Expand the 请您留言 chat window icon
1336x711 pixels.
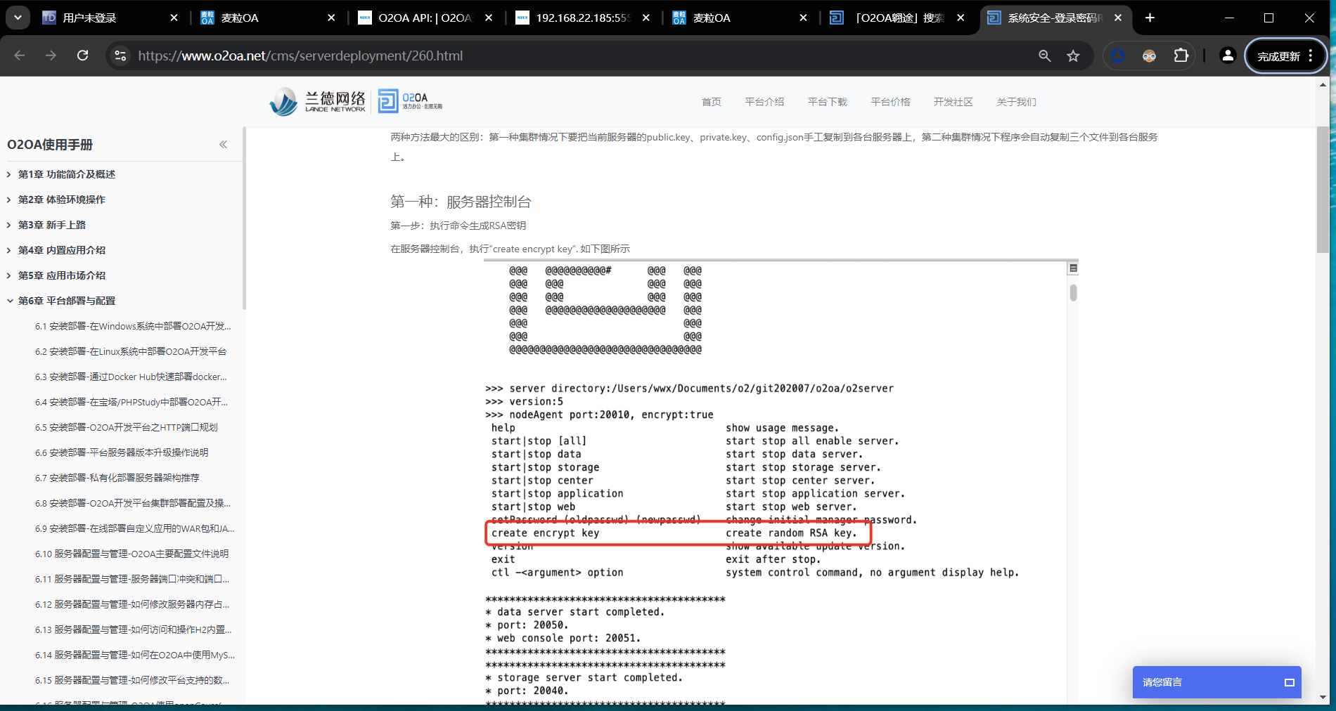tap(1289, 682)
